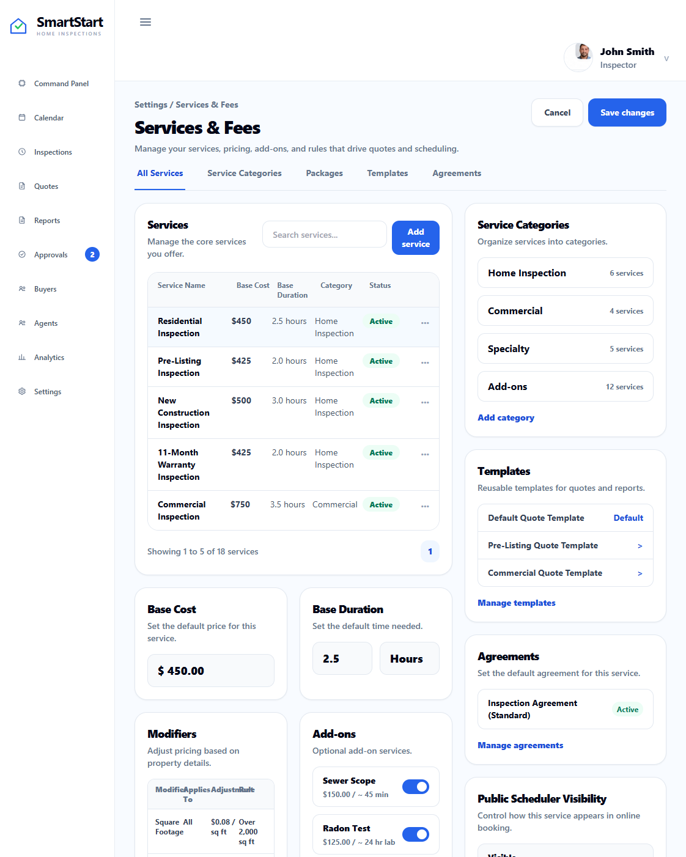The height and width of the screenshot is (857, 686).
Task: Select the New Construction Inspection service name
Action: coord(183,413)
